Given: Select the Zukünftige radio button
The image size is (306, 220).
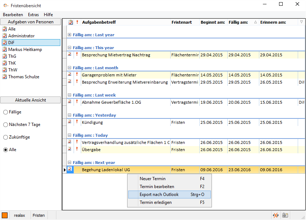Looking at the screenshot, I should [6, 137].
